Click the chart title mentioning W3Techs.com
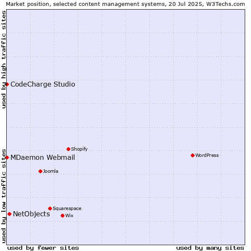 click(125, 4)
